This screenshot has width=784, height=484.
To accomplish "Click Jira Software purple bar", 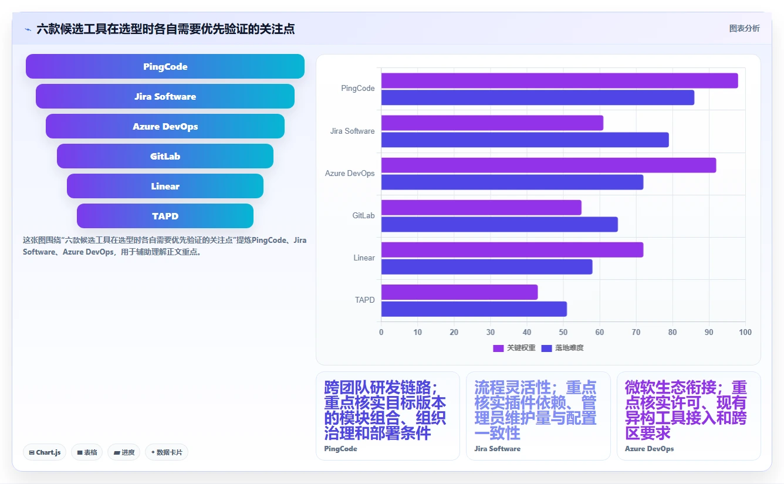I will pyautogui.click(x=492, y=123).
